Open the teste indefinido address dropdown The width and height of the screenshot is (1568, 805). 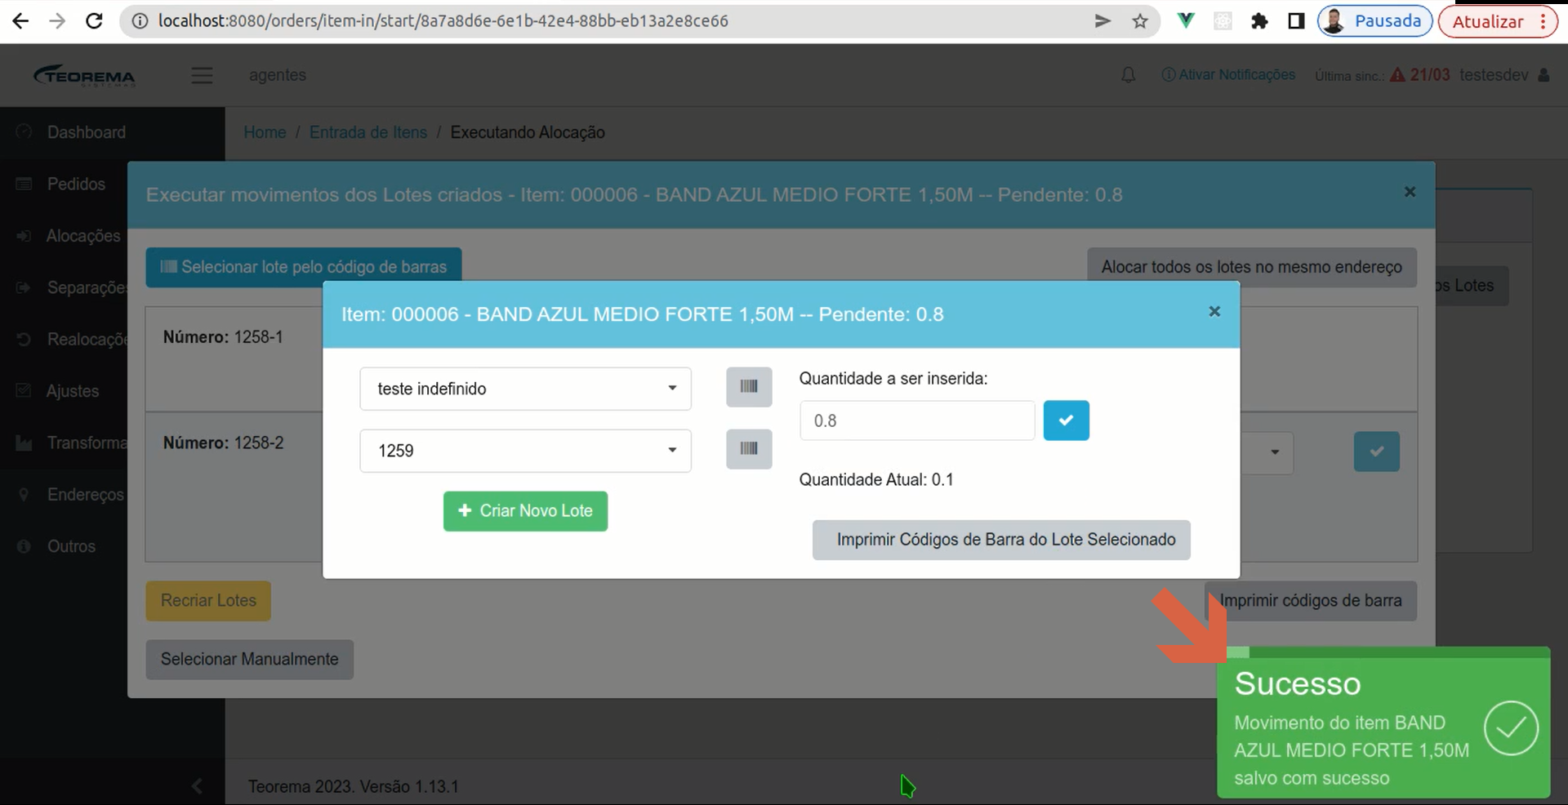525,389
